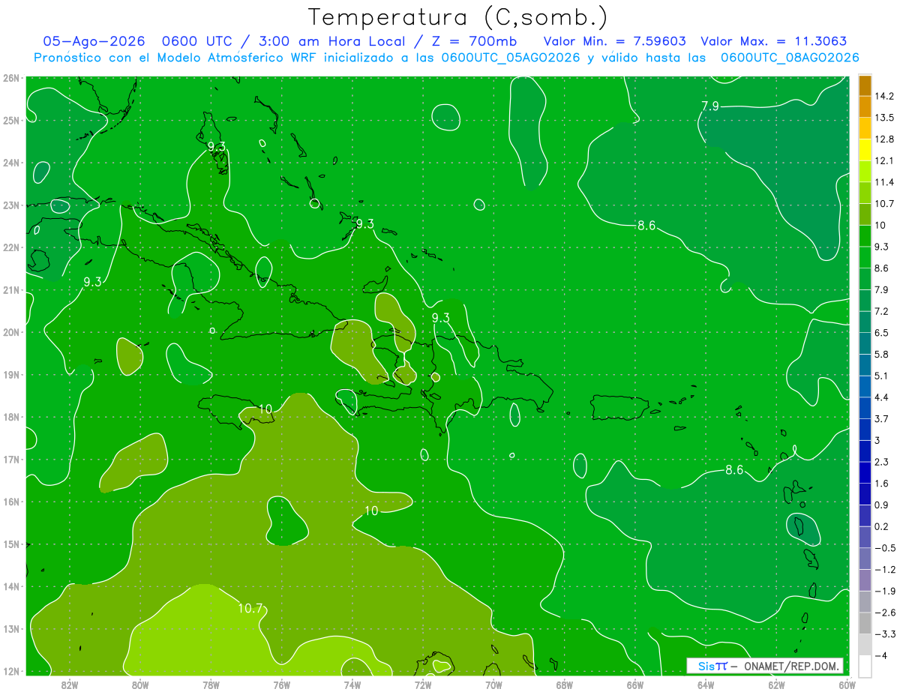
Task: Click the "14.2" legend value
Action: coord(883,96)
